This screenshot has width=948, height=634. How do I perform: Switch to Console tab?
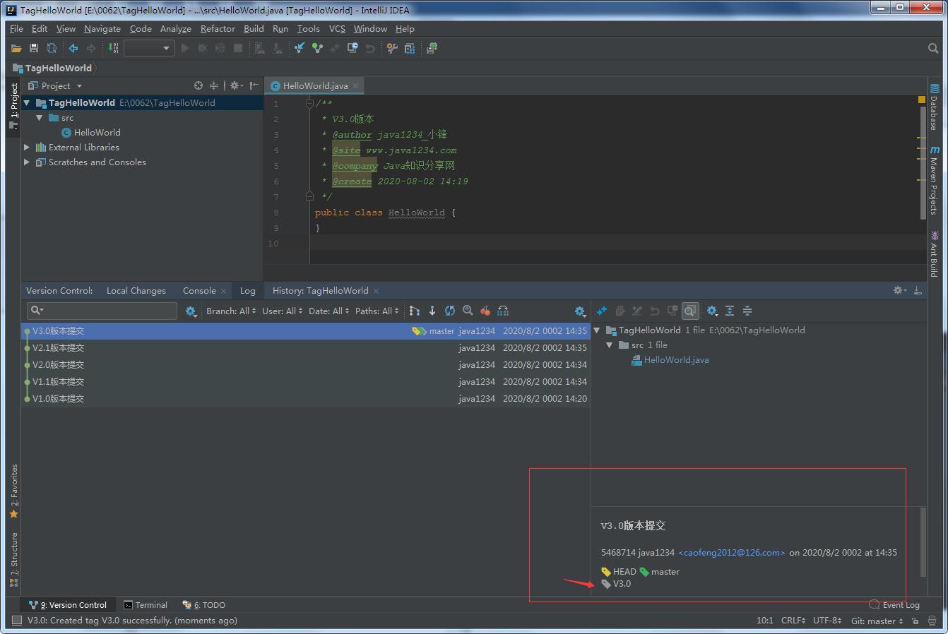click(199, 290)
